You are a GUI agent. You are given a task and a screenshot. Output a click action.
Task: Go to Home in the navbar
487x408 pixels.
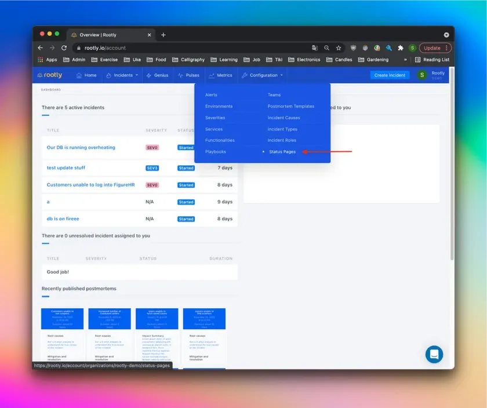[x=86, y=75]
